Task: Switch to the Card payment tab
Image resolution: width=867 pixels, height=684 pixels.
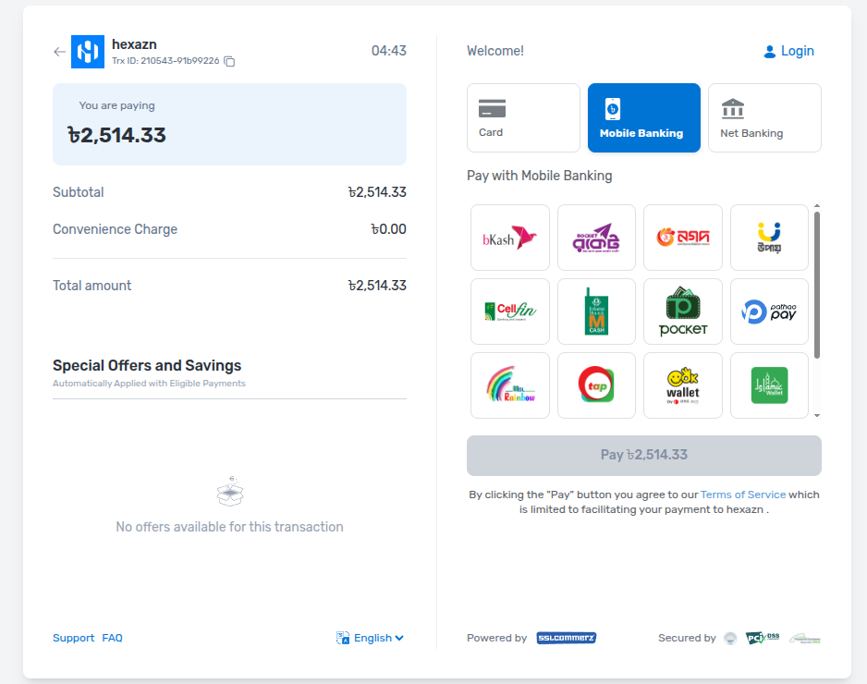Action: pos(523,117)
